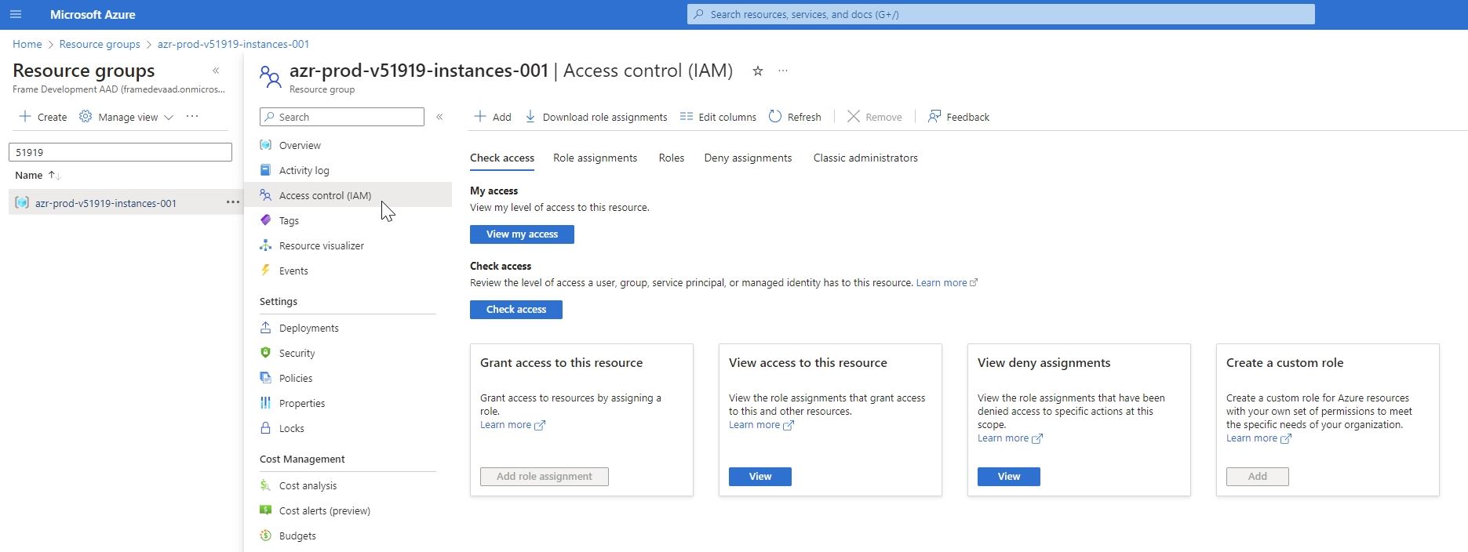The height and width of the screenshot is (552, 1468).
Task: Click the Policies icon
Action: click(x=266, y=378)
